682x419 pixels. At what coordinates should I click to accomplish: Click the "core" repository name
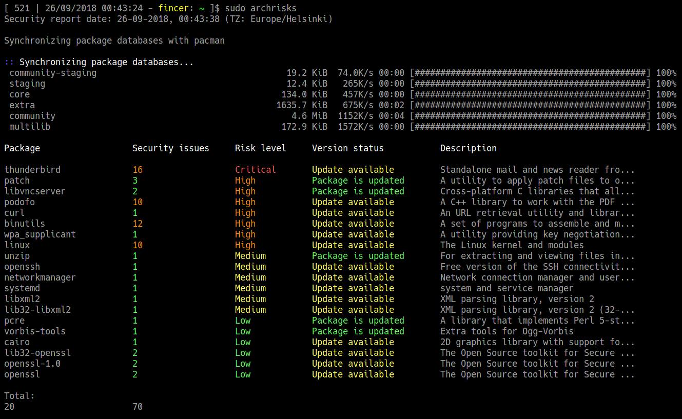tap(20, 94)
